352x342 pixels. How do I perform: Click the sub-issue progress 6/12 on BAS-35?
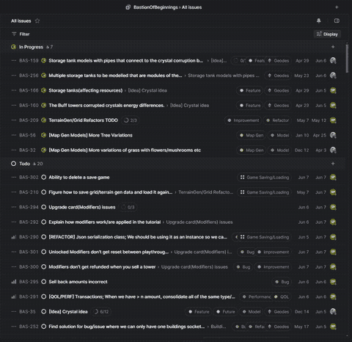coord(101,311)
